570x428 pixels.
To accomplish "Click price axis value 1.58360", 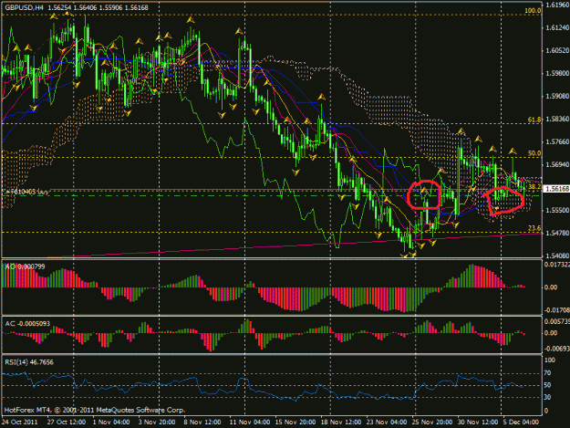I will [x=557, y=120].
